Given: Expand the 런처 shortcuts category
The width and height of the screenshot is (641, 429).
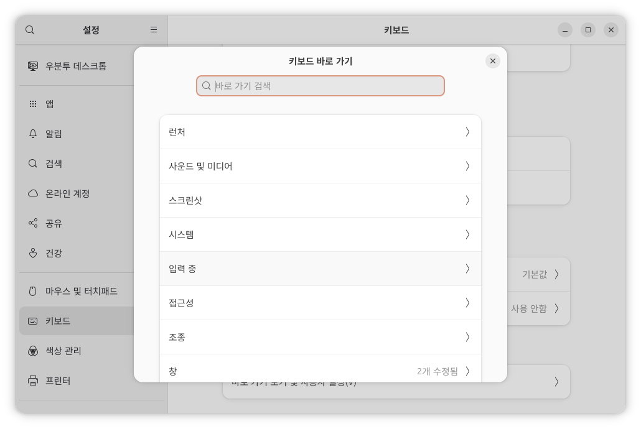Looking at the screenshot, I should point(320,132).
